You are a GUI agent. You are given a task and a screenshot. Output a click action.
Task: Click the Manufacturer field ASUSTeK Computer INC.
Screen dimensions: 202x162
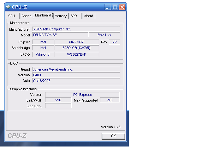coord(76,29)
